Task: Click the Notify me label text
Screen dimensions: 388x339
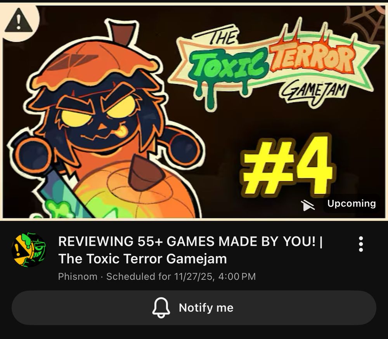Action: coord(206,308)
